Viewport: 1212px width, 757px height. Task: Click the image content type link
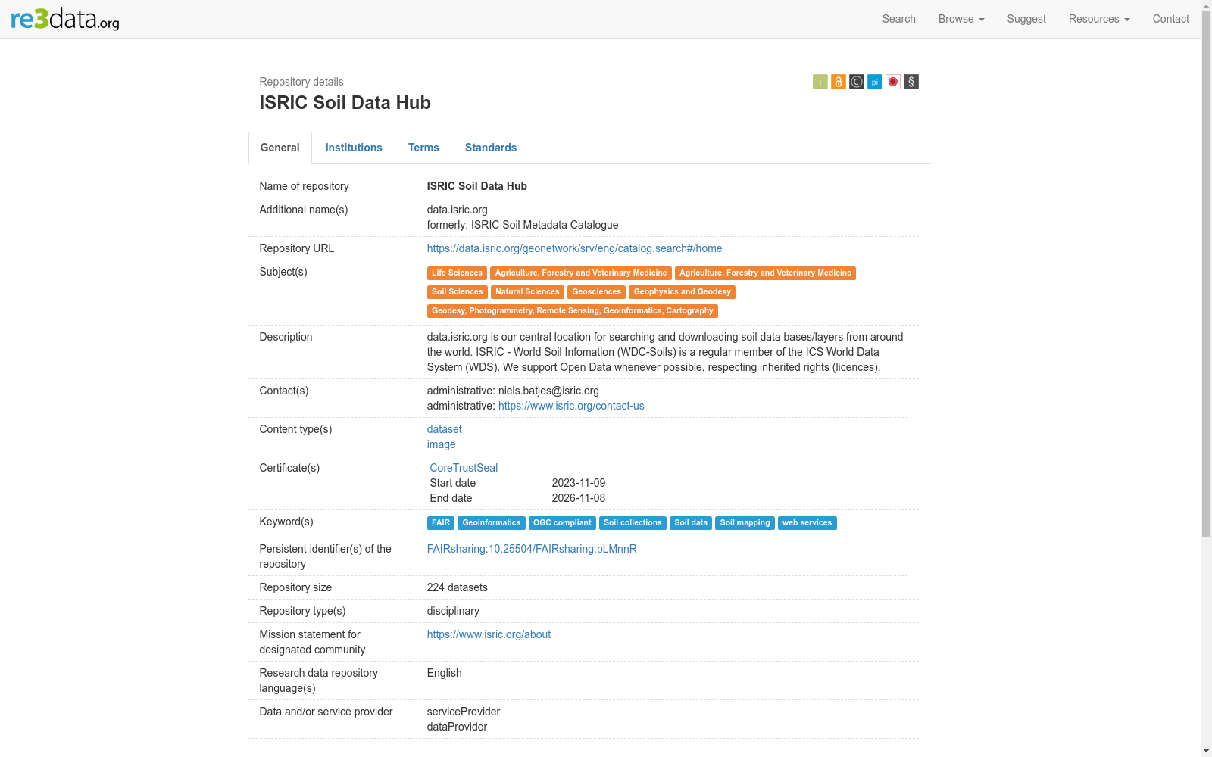point(442,444)
